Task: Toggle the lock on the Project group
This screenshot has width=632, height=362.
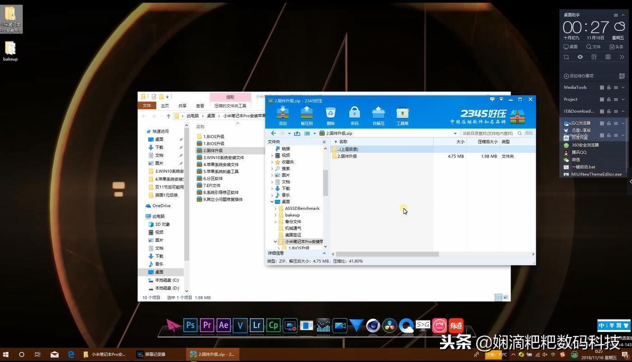Action: [609, 99]
